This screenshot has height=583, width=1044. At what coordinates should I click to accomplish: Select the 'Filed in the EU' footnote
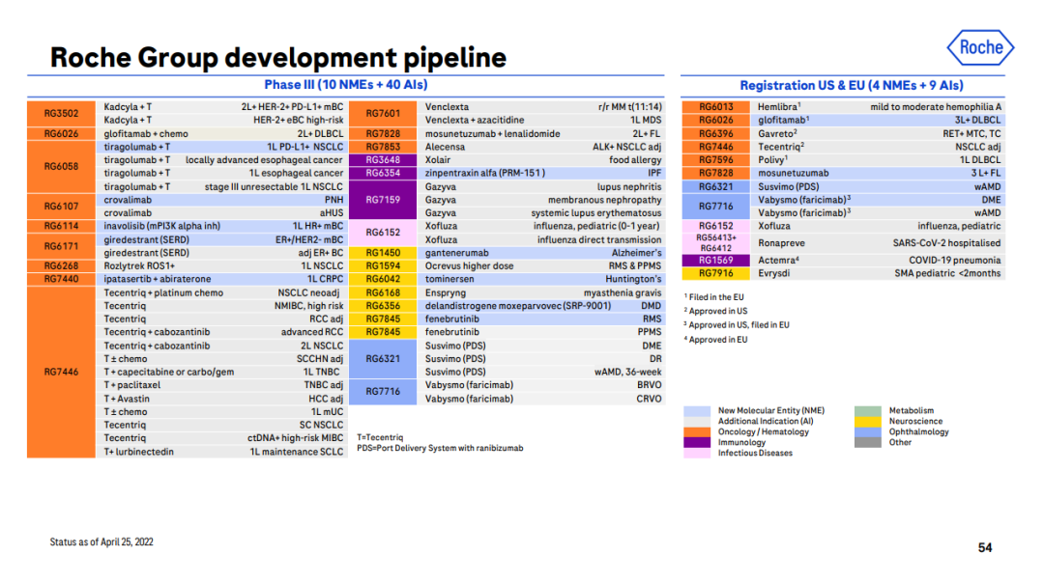click(x=713, y=297)
